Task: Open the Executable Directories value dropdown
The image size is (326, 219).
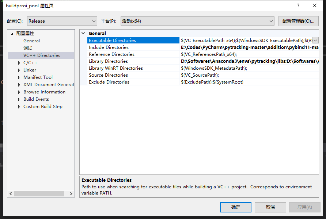Action: [315, 40]
